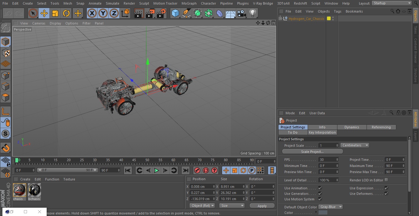Image resolution: width=419 pixels, height=216 pixels.
Task: Toggle the Use Expression checkbox
Action: tap(386, 188)
